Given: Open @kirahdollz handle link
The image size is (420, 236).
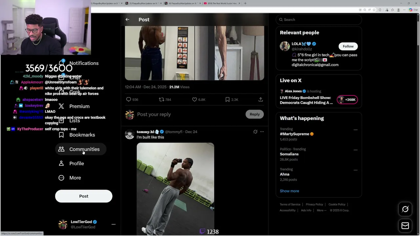Looking at the screenshot, I should click(x=302, y=49).
